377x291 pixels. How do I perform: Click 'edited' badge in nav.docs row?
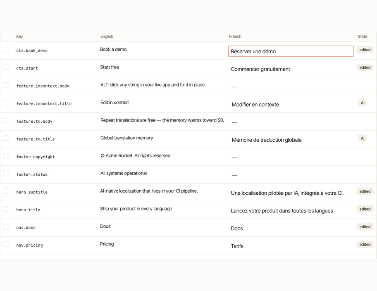pos(365,227)
